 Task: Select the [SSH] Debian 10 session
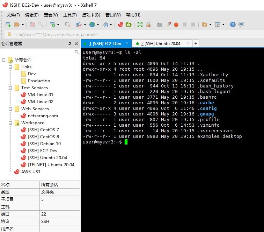(x=44, y=144)
